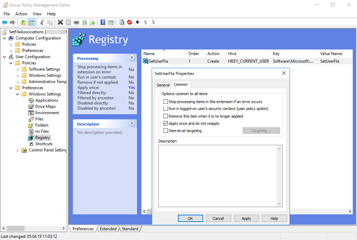Select Folders in the tree
This screenshot has width=357, height=240.
click(x=42, y=125)
